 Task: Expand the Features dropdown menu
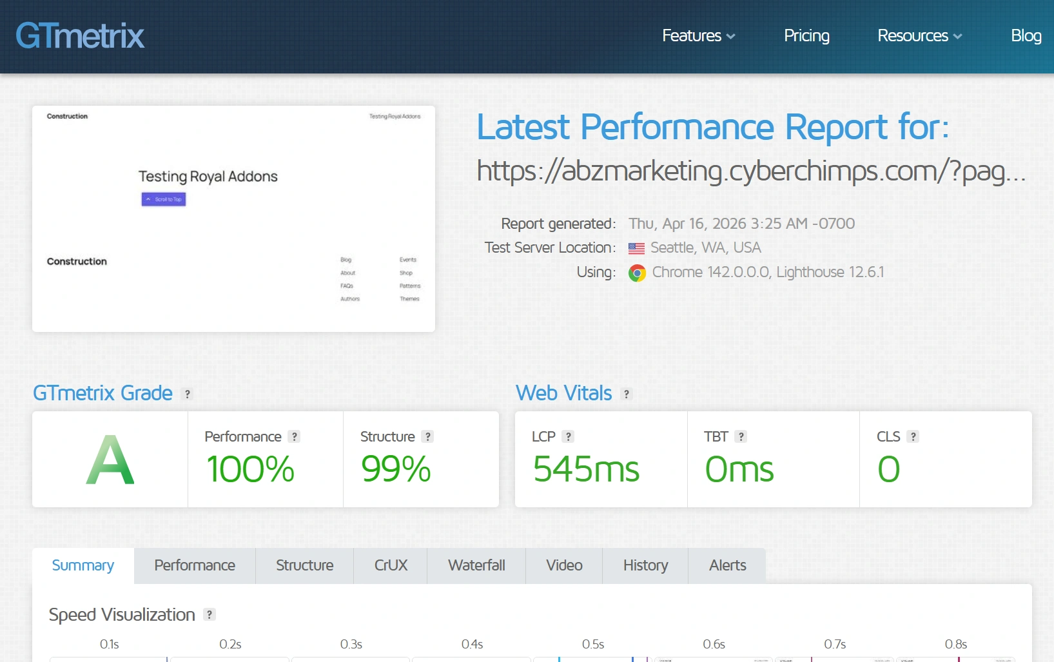[699, 36]
